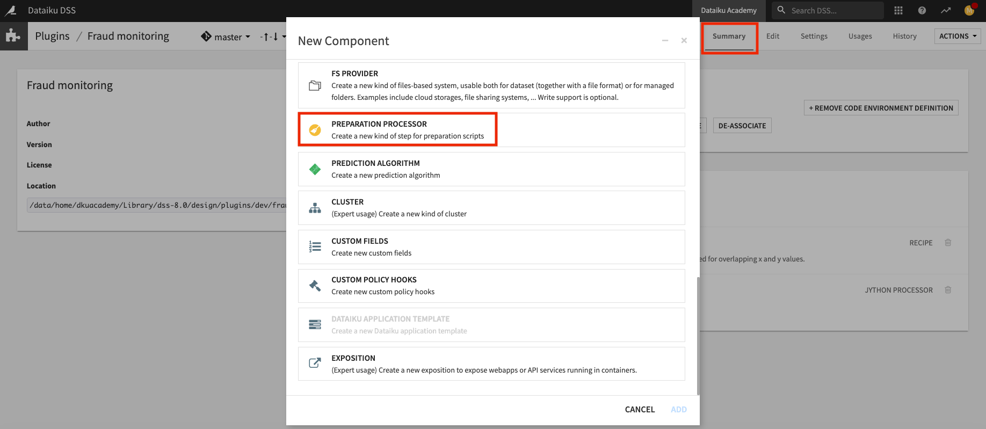The width and height of the screenshot is (986, 429).
Task: Click the Fraud monitoring breadcrumb
Action: [x=128, y=36]
